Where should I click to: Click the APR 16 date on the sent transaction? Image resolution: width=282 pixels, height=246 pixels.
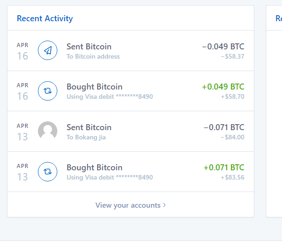click(x=23, y=51)
